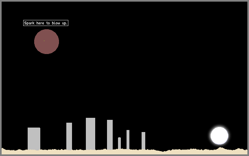Click the widest gray building on the left
This screenshot has width=249, height=156.
click(34, 139)
